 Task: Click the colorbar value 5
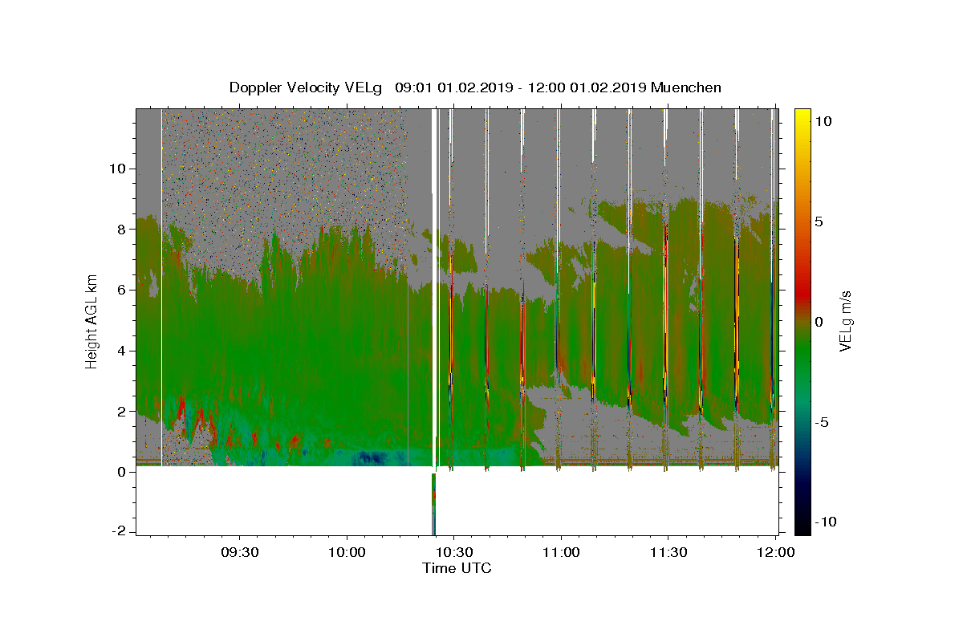(x=820, y=221)
